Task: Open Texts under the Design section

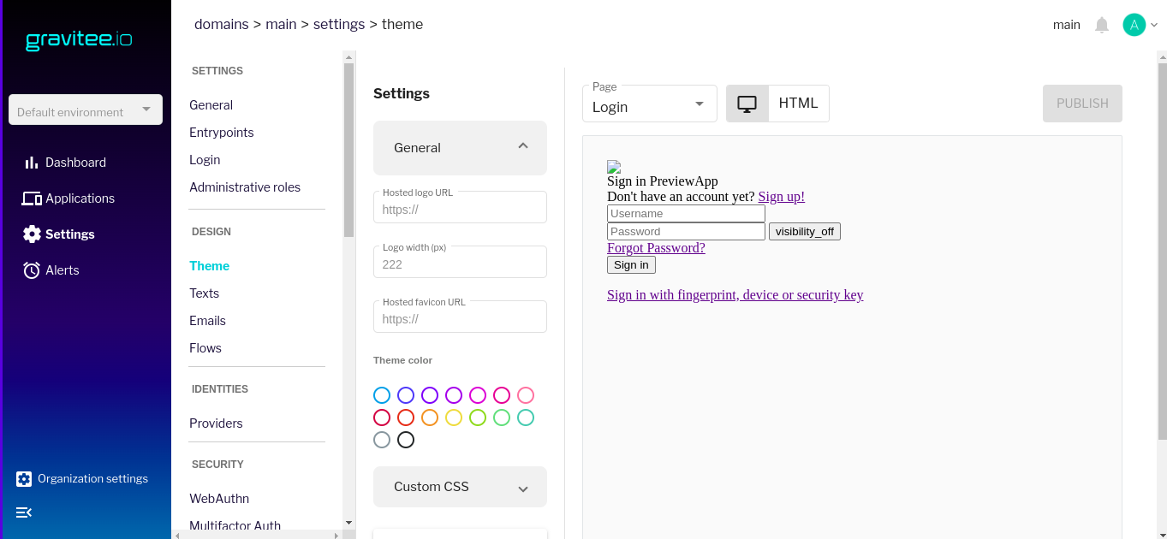Action: click(204, 293)
